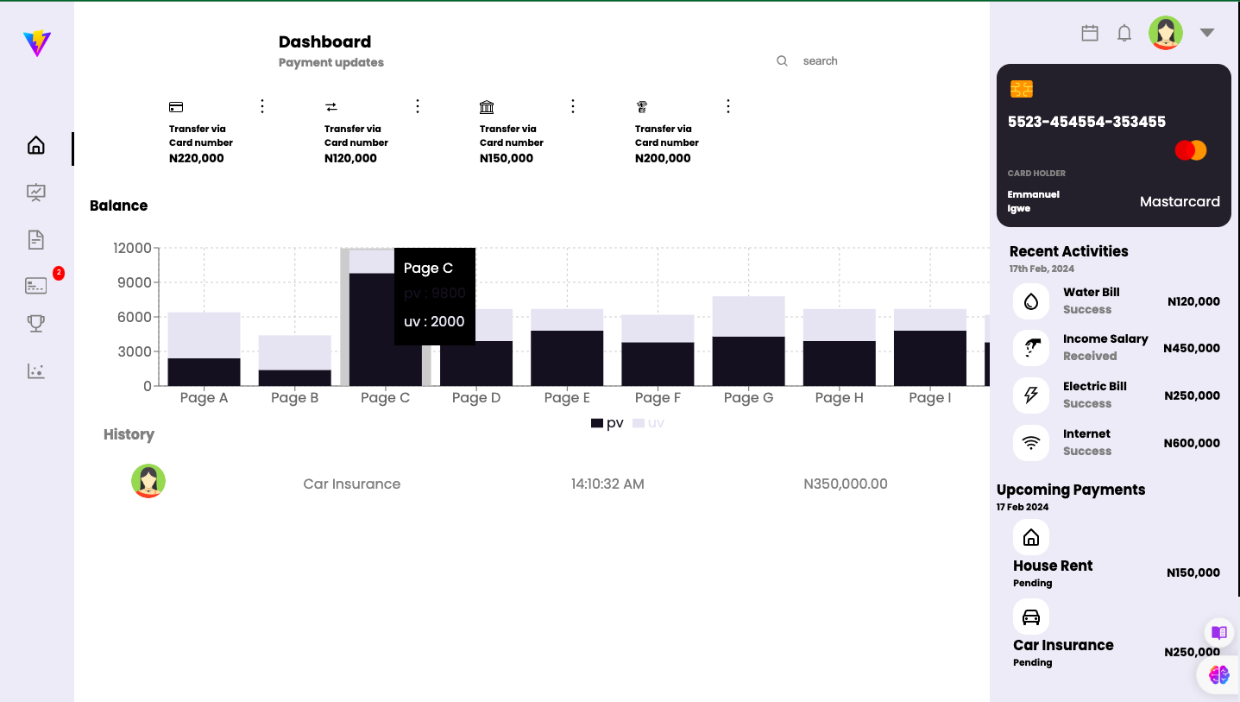Click the user profile avatar in header

pos(1166,33)
